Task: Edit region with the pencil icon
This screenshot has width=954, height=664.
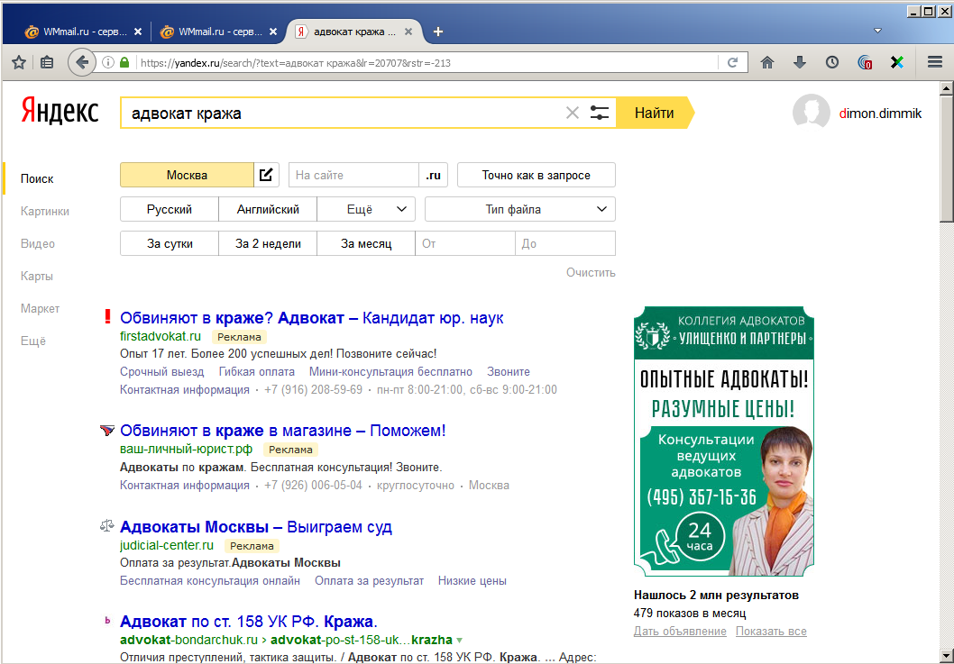Action: click(x=266, y=175)
